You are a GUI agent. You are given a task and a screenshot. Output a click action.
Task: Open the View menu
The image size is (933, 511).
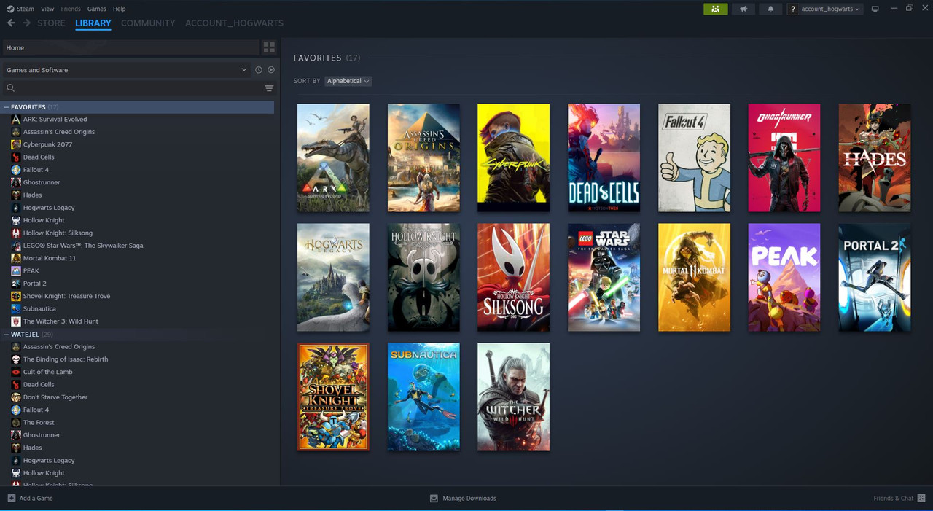click(47, 9)
